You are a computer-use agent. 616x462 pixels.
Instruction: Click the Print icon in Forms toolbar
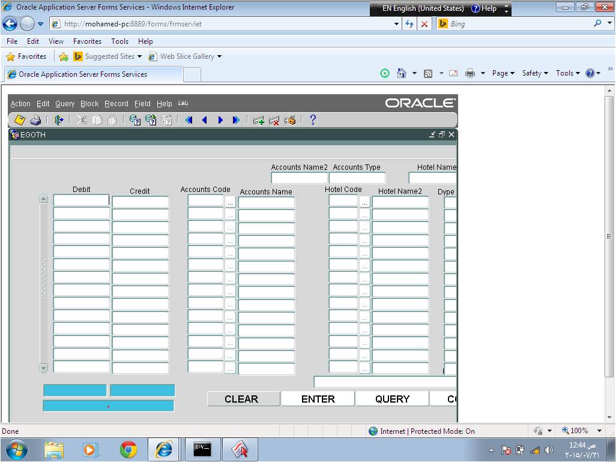pos(35,120)
